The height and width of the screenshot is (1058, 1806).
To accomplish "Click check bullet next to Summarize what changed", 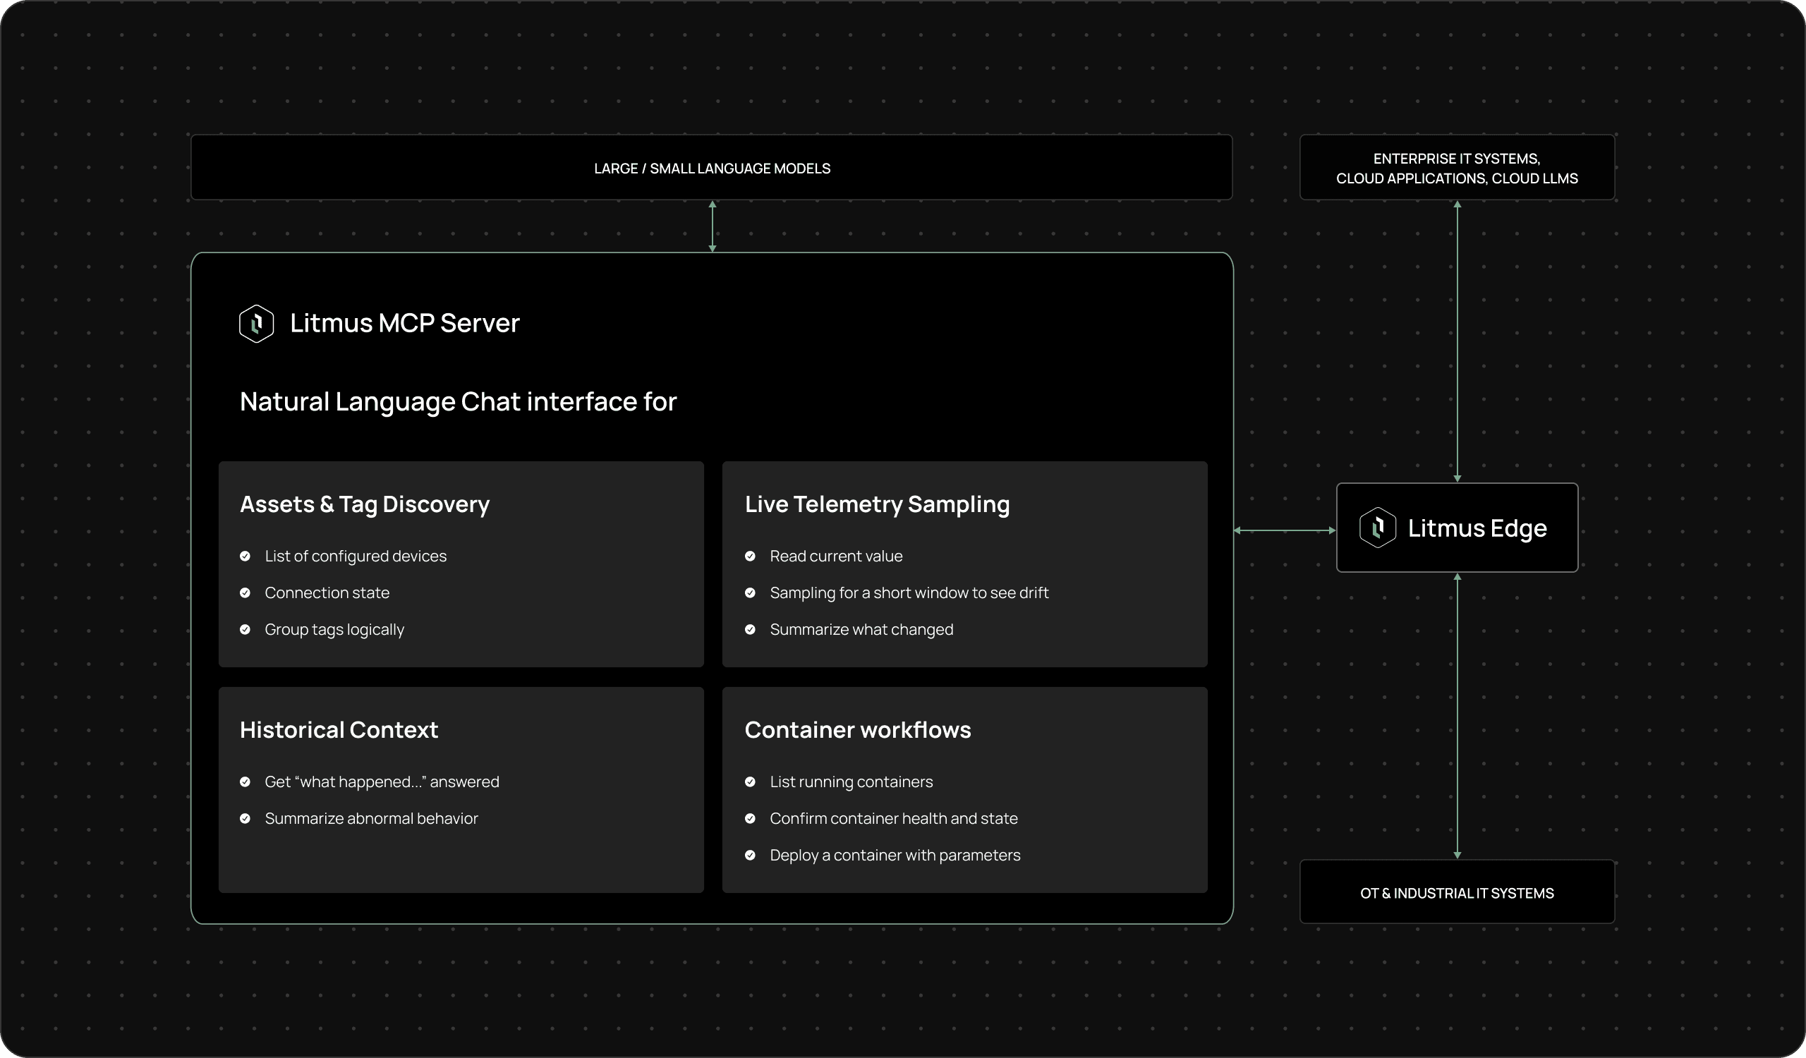I will coord(750,630).
